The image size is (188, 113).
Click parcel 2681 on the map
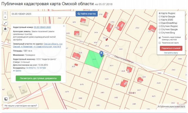102,93
